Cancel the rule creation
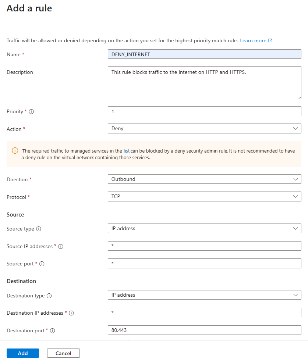308x361 pixels. [x=63, y=353]
